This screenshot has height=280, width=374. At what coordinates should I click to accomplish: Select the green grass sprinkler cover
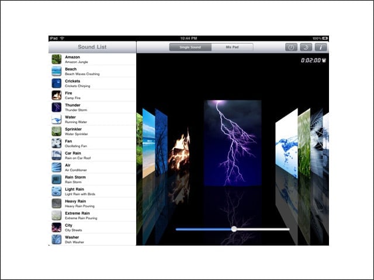(304, 143)
